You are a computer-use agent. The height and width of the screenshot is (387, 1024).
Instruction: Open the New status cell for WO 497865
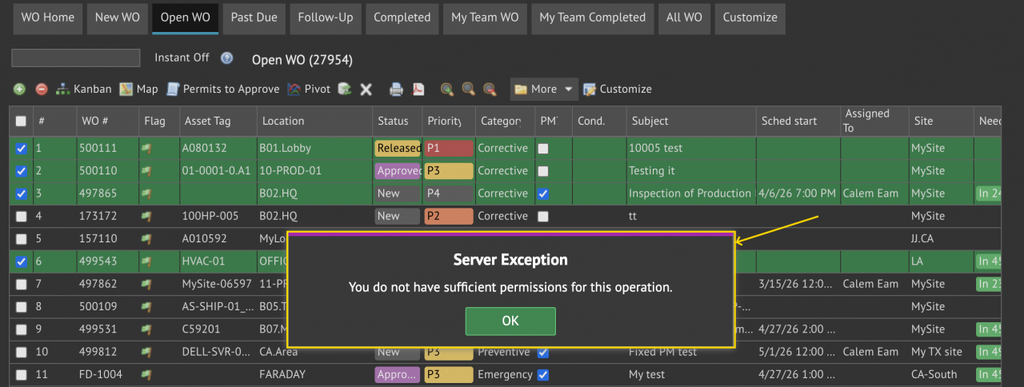(x=397, y=193)
